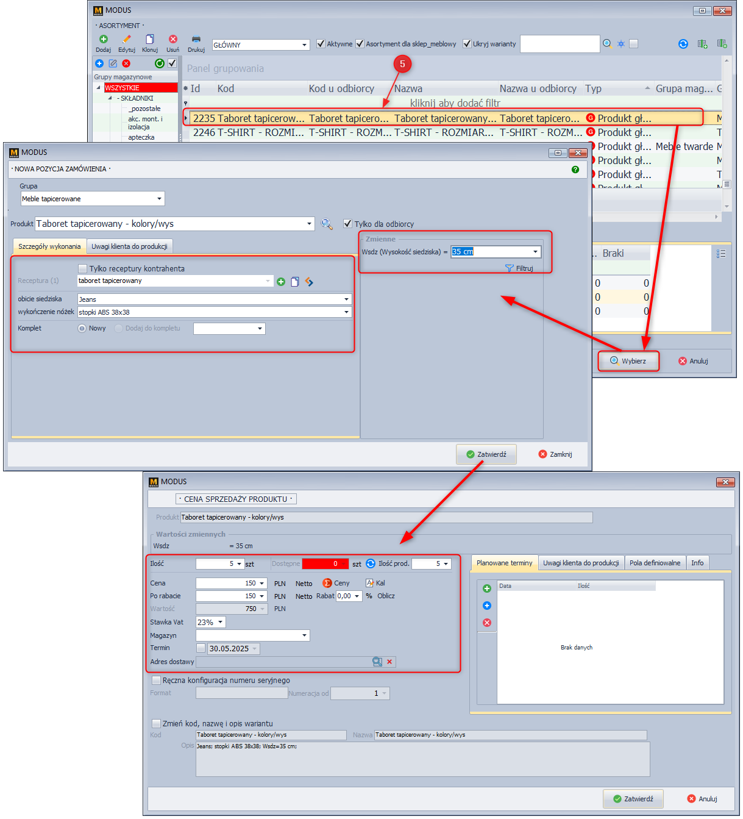Viewport: 743px width, 819px height.
Task: Toggle Asortyment dla sklep_meblowy checkbox
Action: [360, 44]
